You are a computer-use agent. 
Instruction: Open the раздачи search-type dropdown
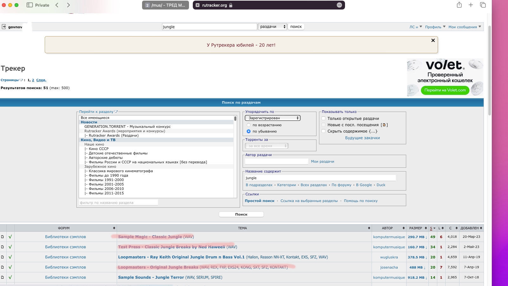click(272, 27)
